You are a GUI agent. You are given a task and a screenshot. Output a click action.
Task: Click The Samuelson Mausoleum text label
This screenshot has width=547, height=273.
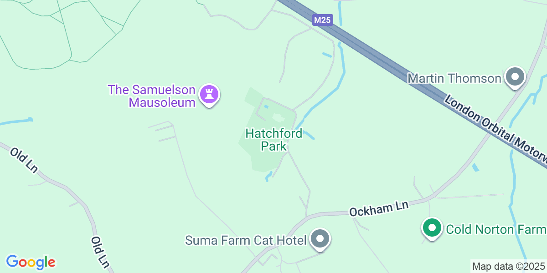152,96
